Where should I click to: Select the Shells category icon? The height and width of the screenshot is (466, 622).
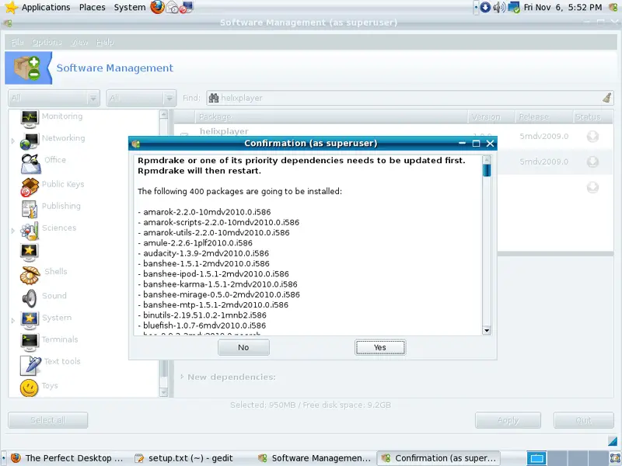click(30, 275)
